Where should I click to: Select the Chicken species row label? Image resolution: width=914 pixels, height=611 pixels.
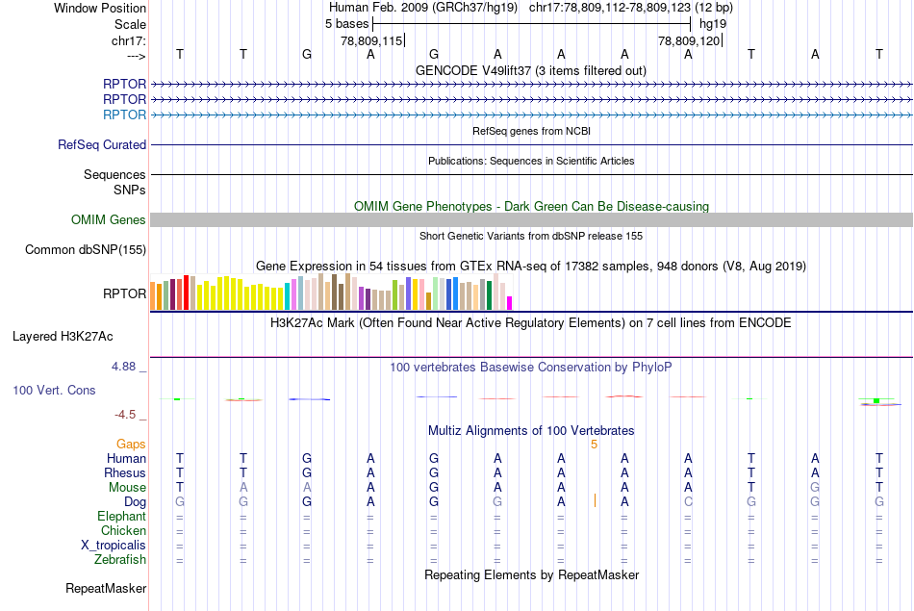click(123, 530)
